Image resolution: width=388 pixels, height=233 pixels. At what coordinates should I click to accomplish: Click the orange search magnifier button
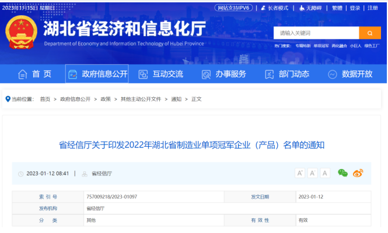[370, 33]
